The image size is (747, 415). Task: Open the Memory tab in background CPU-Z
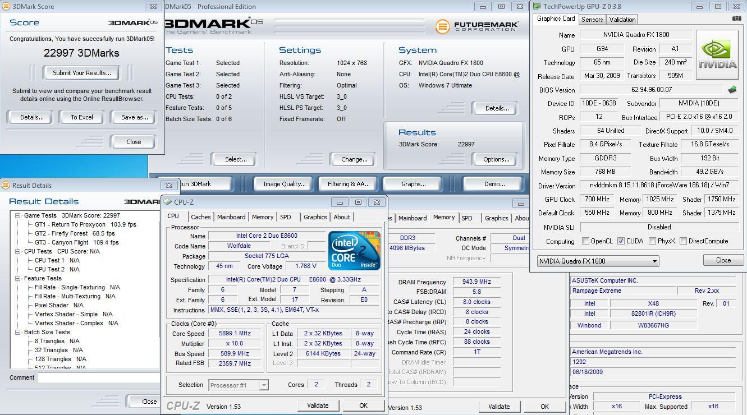[x=443, y=217]
